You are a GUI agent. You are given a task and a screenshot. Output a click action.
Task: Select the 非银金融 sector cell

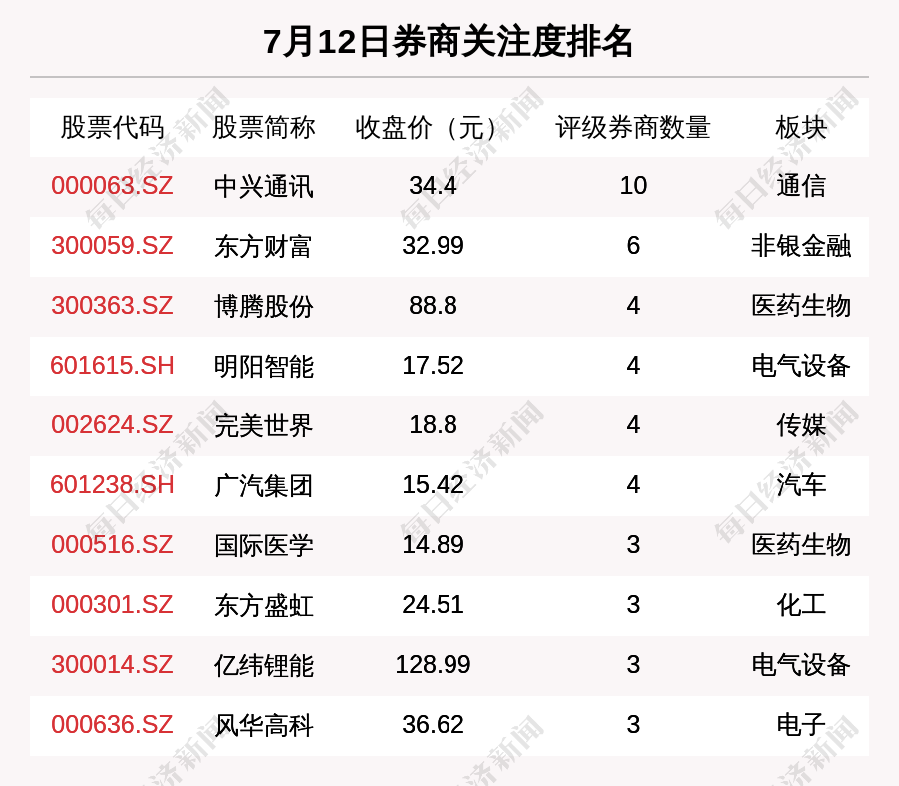coord(801,246)
